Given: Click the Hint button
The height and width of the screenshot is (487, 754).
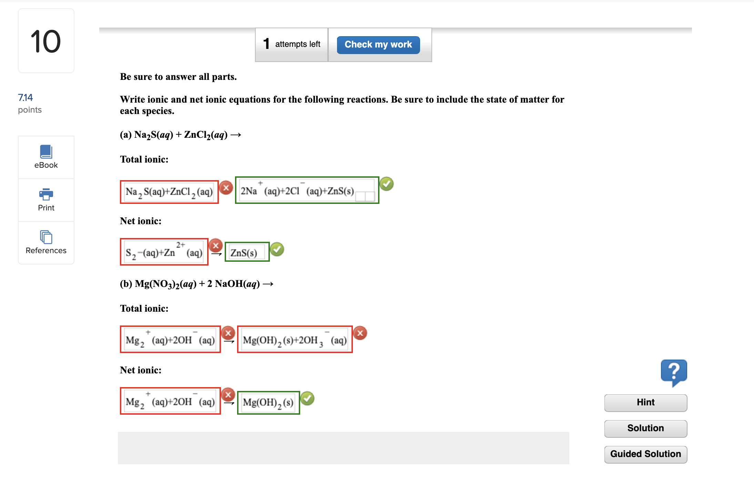Looking at the screenshot, I should click(645, 402).
